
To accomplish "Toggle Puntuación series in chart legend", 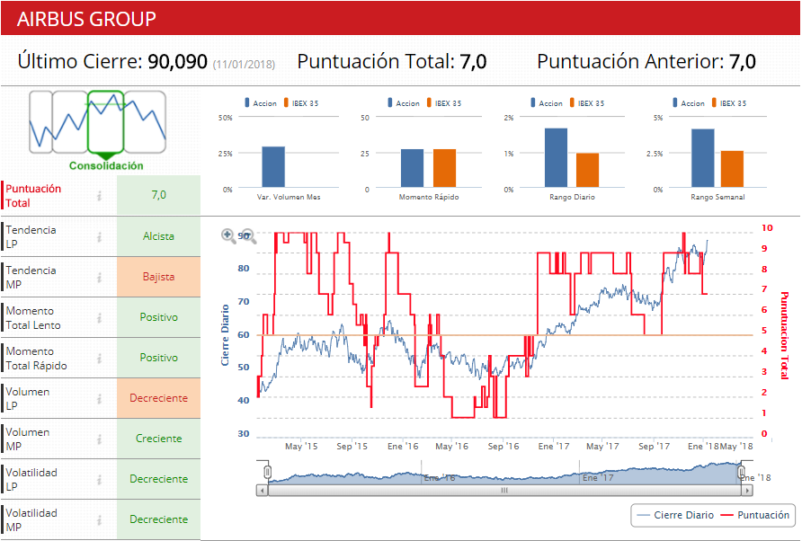I will click(x=755, y=515).
